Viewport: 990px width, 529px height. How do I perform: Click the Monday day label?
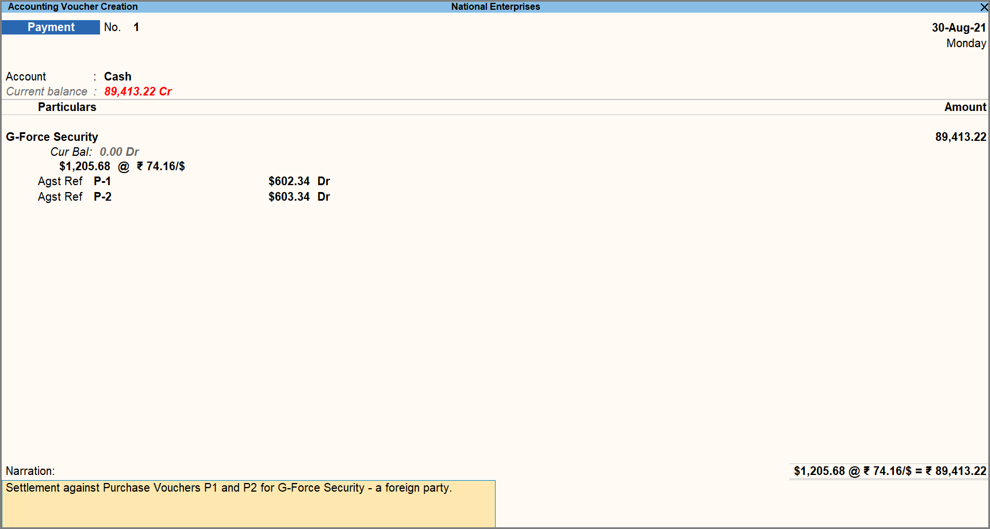pyautogui.click(x=966, y=43)
